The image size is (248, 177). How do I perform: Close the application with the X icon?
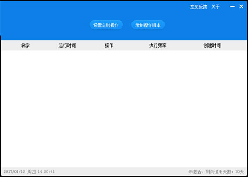(241, 7)
